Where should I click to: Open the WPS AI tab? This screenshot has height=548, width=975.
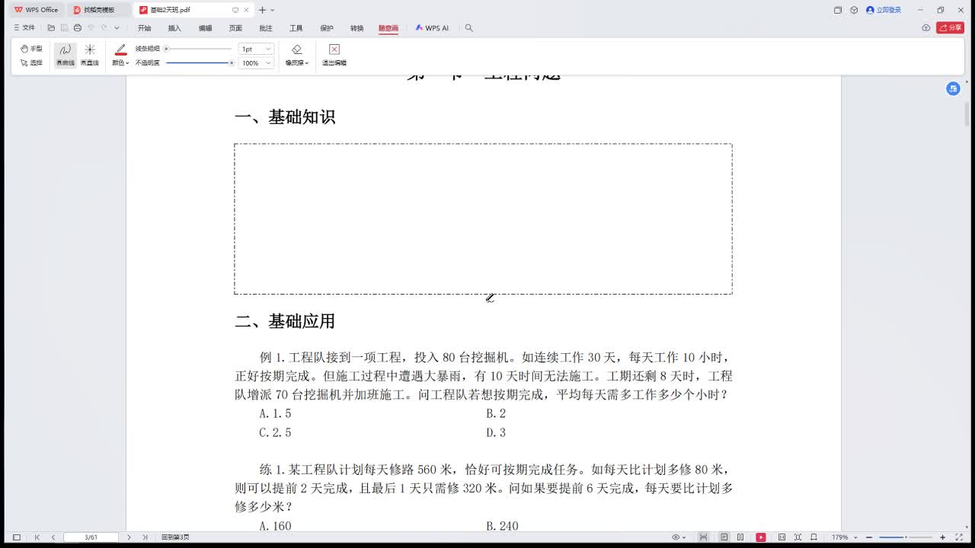pos(432,28)
